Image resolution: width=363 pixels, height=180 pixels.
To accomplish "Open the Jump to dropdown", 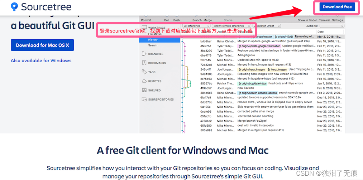I will coord(332,26).
